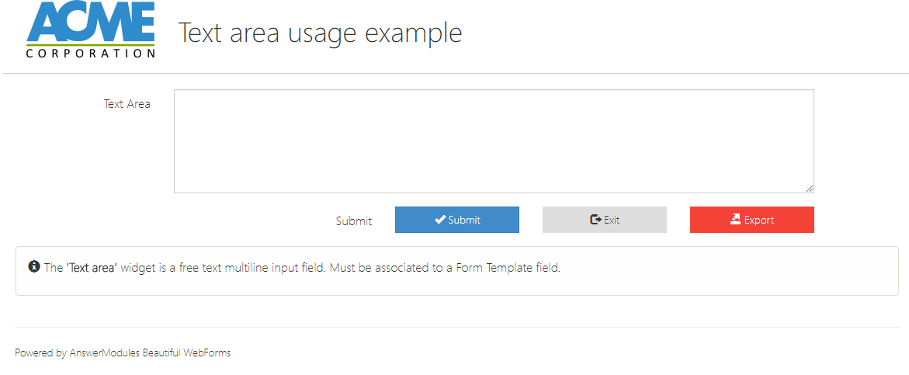Image resolution: width=909 pixels, height=375 pixels.
Task: Focus the large Text Area input box
Action: pyautogui.click(x=493, y=141)
